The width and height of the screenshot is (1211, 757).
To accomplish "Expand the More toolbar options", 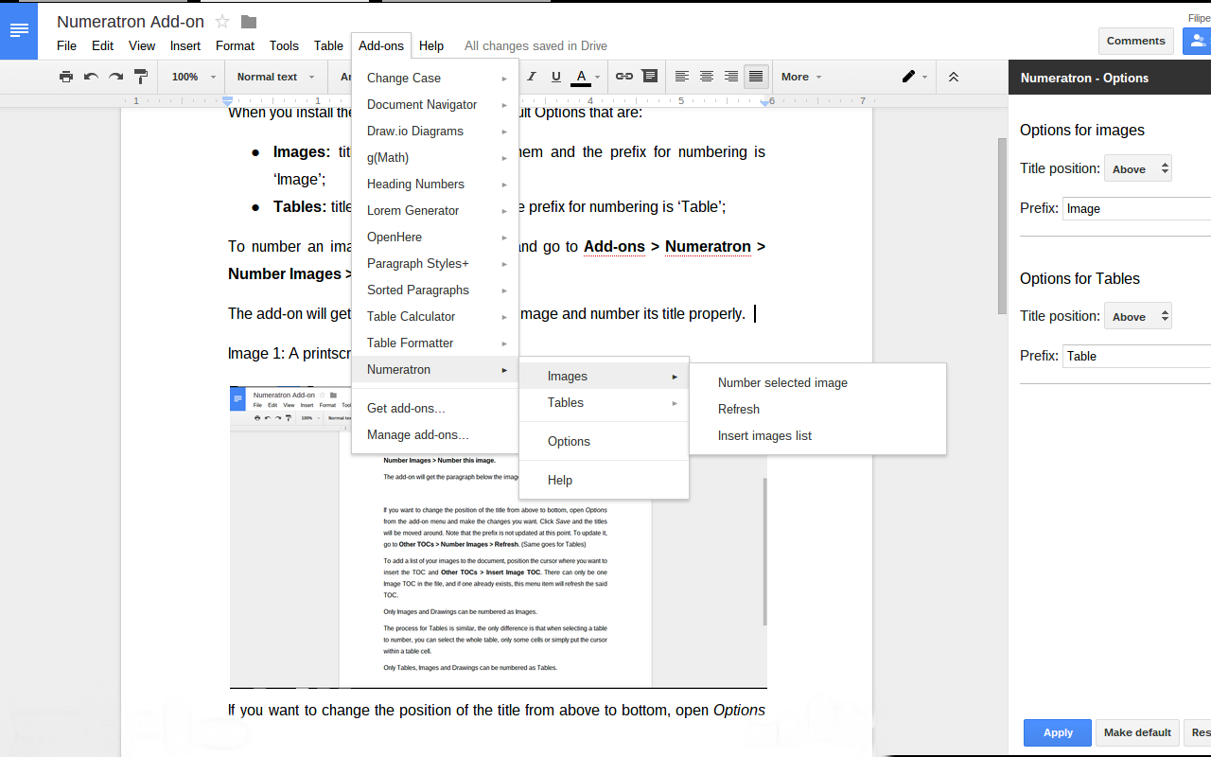I will tap(800, 77).
